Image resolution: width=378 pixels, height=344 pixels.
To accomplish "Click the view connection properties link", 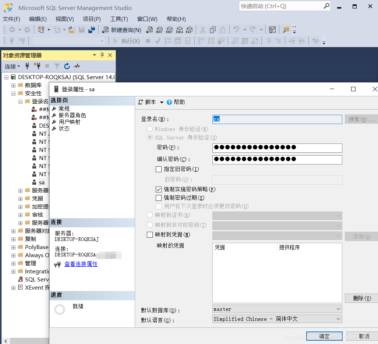I will [x=81, y=264].
